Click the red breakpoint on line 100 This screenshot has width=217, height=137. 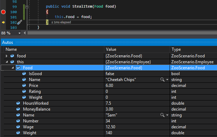(x=3, y=12)
